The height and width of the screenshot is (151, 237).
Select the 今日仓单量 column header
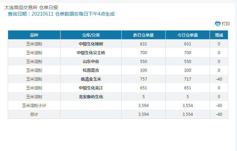tap(188, 35)
